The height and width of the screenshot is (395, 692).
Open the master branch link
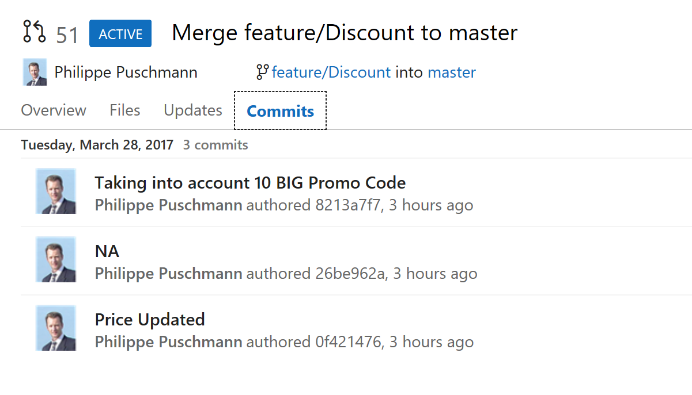452,72
